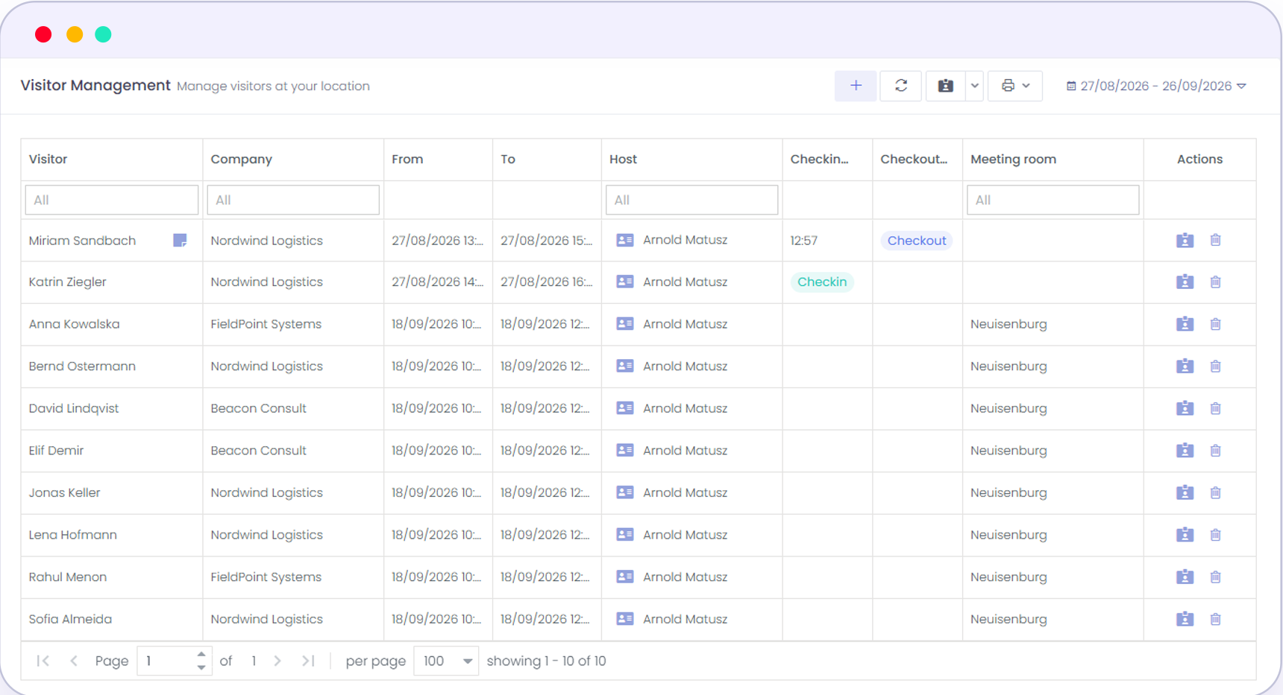Add a new visitor with plus button
The height and width of the screenshot is (695, 1283).
856,86
